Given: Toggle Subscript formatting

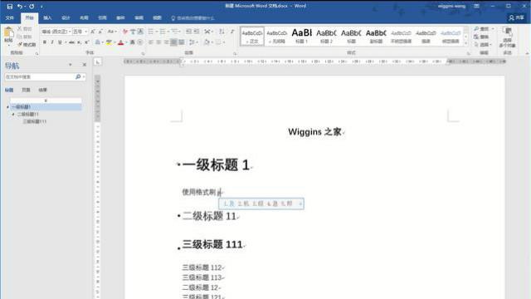Looking at the screenshot, I should tap(80, 42).
